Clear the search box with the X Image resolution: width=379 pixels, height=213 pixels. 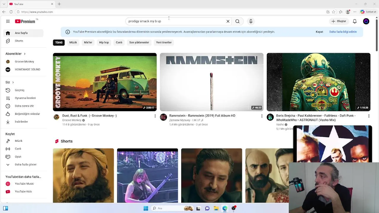pos(228,21)
